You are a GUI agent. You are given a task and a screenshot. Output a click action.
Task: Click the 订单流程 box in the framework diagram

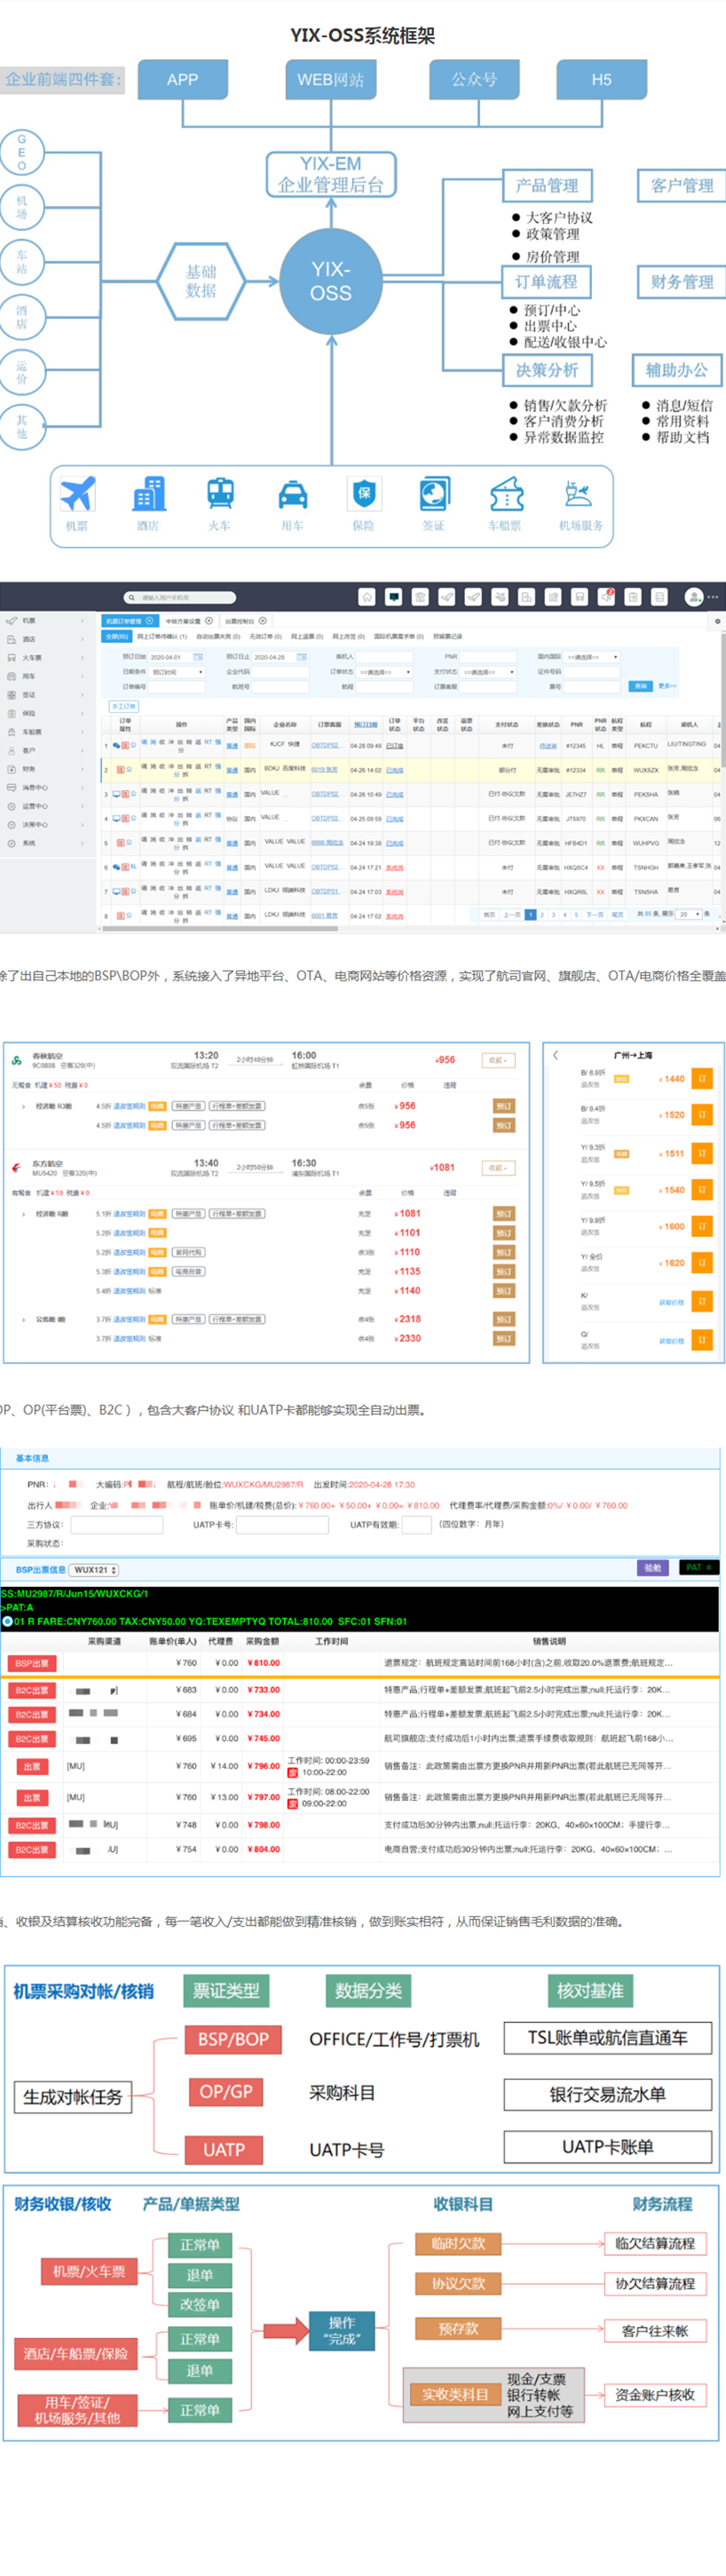[x=547, y=282]
